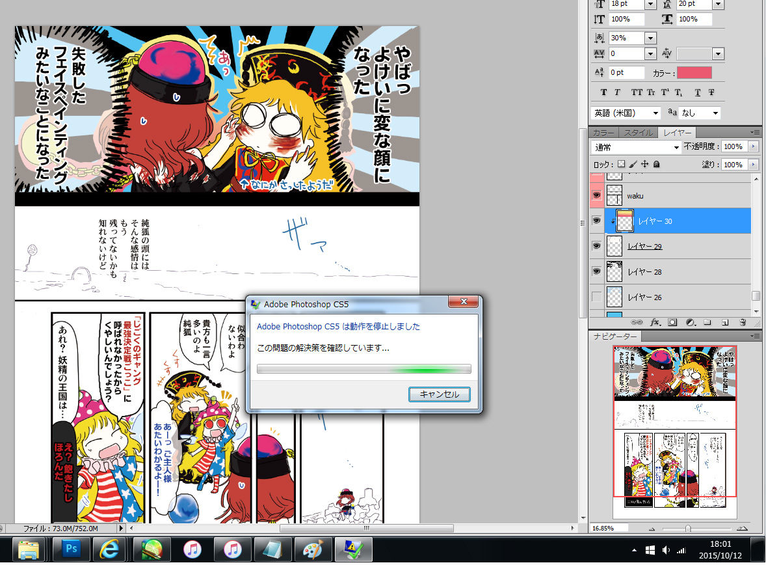Viewport: 766px width, 565px height.
Task: Hide レイヤー 29 layer
Action: tap(596, 246)
